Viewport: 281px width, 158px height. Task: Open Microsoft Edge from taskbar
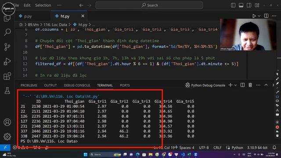tap(137, 154)
